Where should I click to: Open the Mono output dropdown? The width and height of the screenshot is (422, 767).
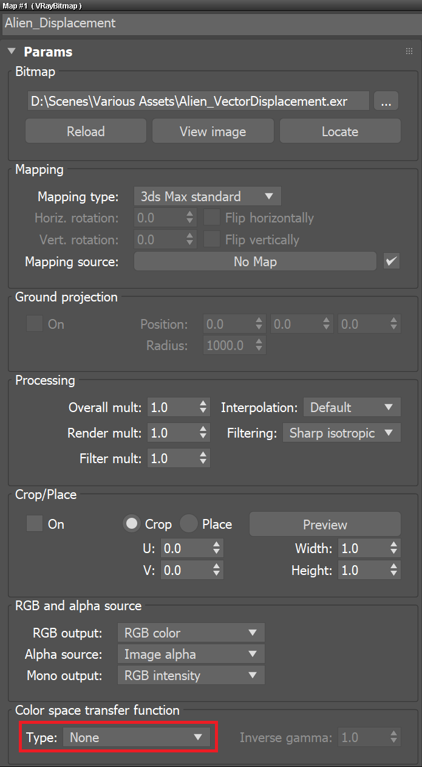tap(191, 675)
